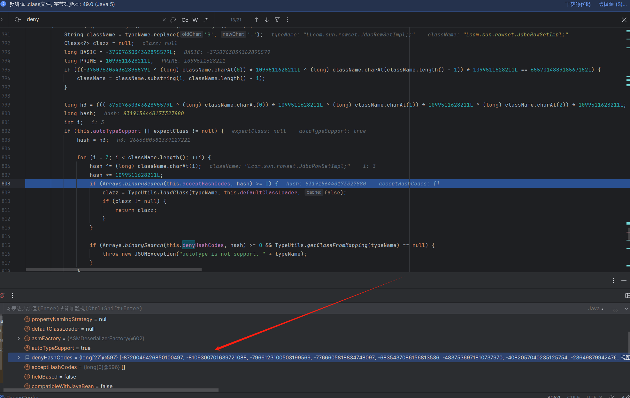The width and height of the screenshot is (630, 398).
Task: Open search bar more options menu
Action: [x=288, y=20]
